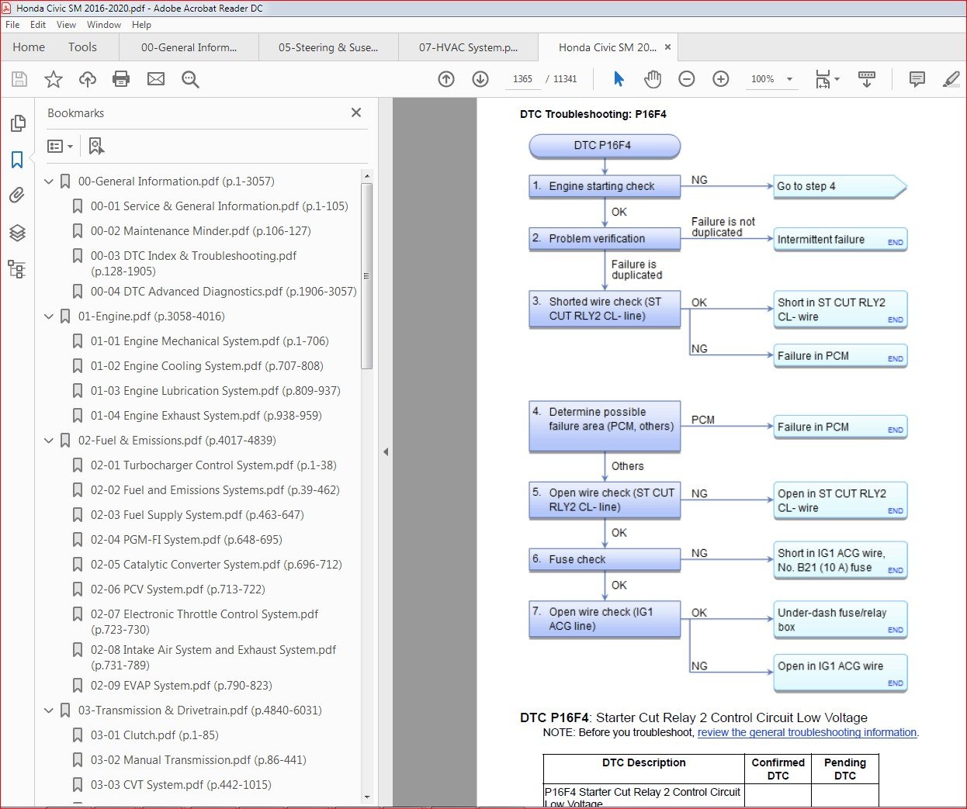Switch to the Home tab

29,47
